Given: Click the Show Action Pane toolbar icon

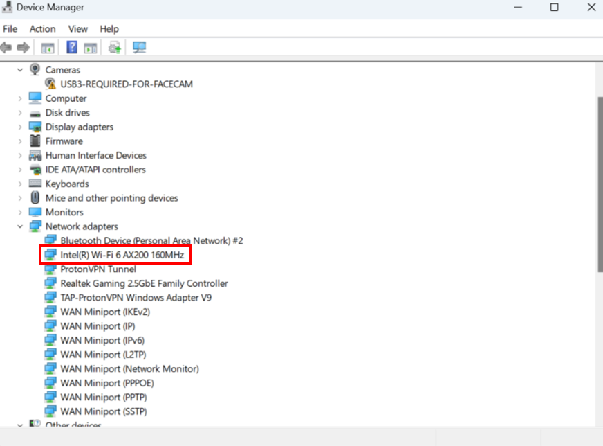Looking at the screenshot, I should 91,47.
